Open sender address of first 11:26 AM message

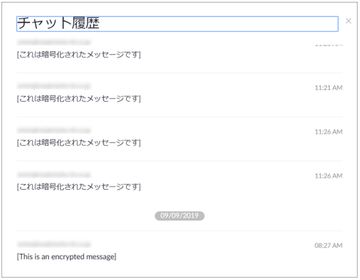point(54,130)
